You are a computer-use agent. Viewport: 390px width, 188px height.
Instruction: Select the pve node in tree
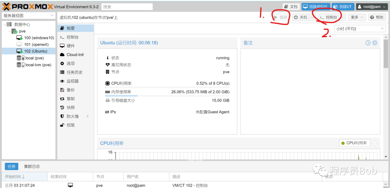coord(22,31)
